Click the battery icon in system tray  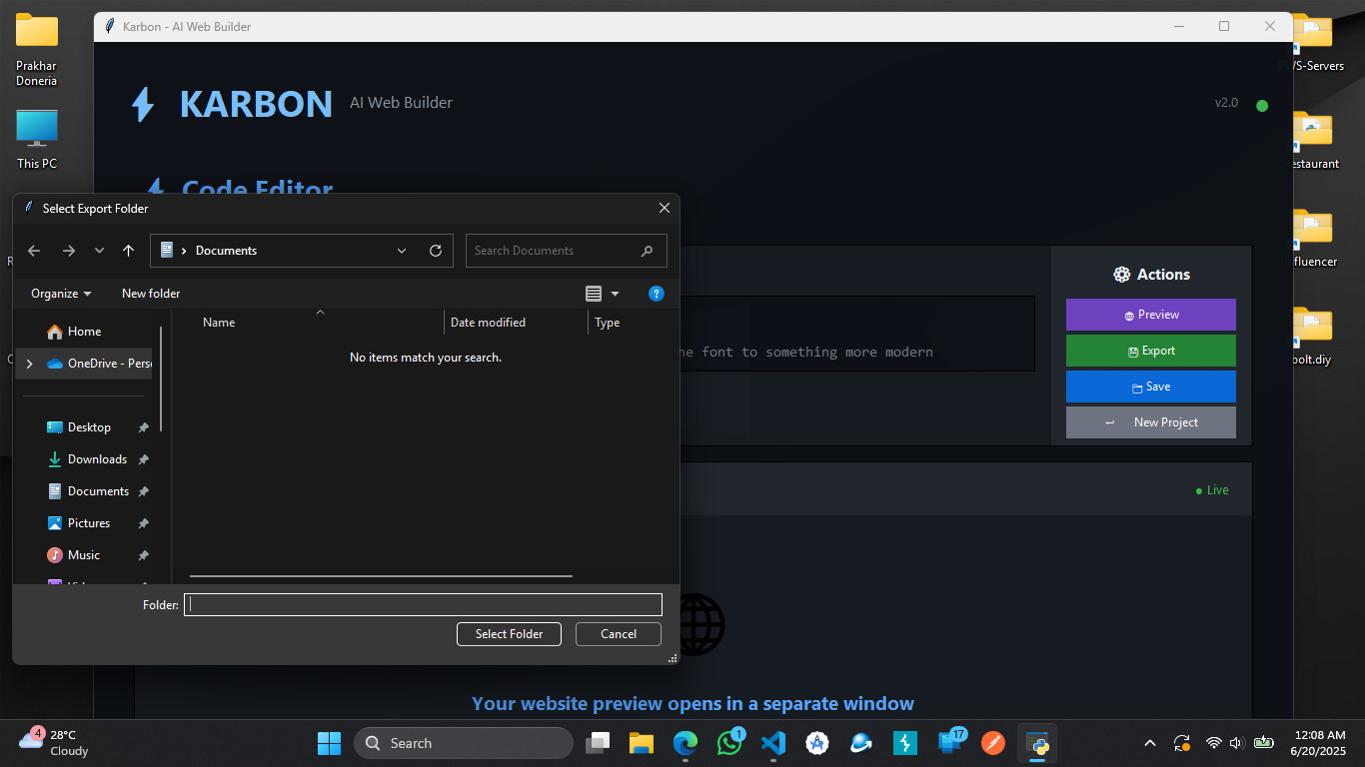[x=1264, y=743]
